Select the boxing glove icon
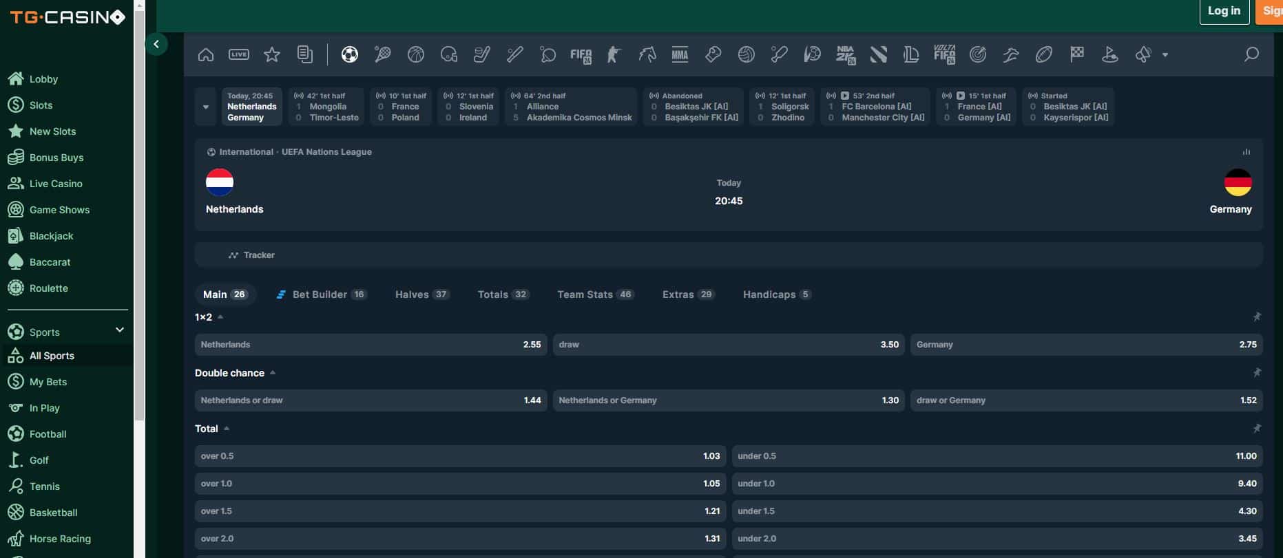Screen dimensions: 1283x558 tap(713, 54)
